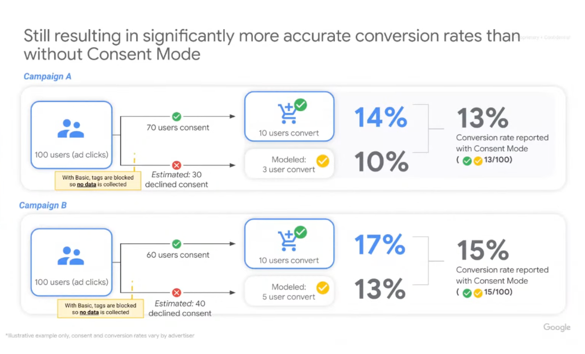Click green check above '60 users consent'
Screen dimensions: 585x354
pyautogui.click(x=177, y=244)
